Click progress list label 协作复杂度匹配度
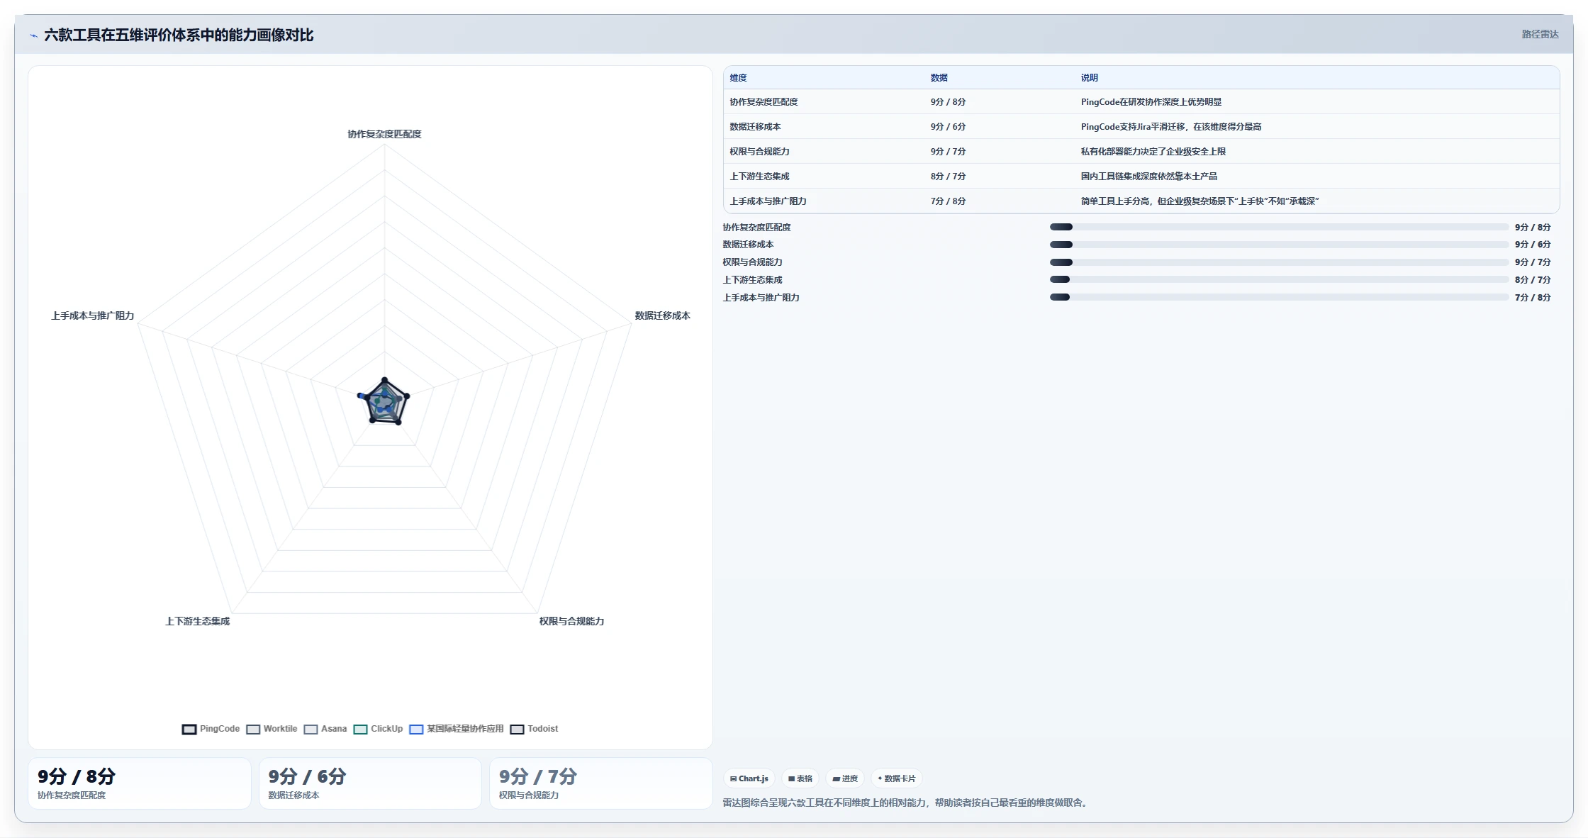 (756, 227)
